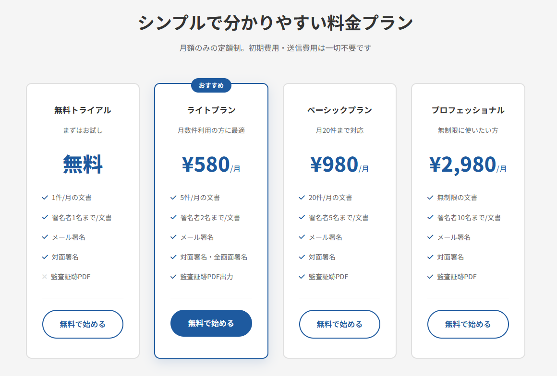Click 無料で始める button in 無料トライアル card
The height and width of the screenshot is (376, 557).
tap(83, 324)
